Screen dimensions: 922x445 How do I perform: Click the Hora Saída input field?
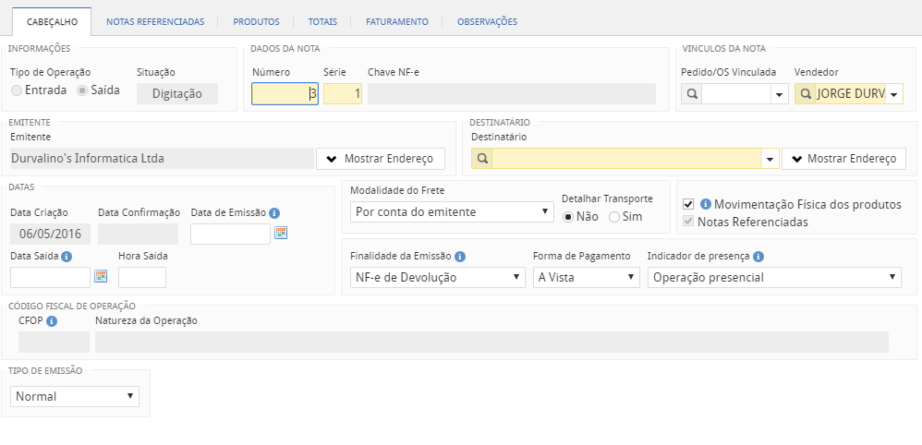point(142,277)
